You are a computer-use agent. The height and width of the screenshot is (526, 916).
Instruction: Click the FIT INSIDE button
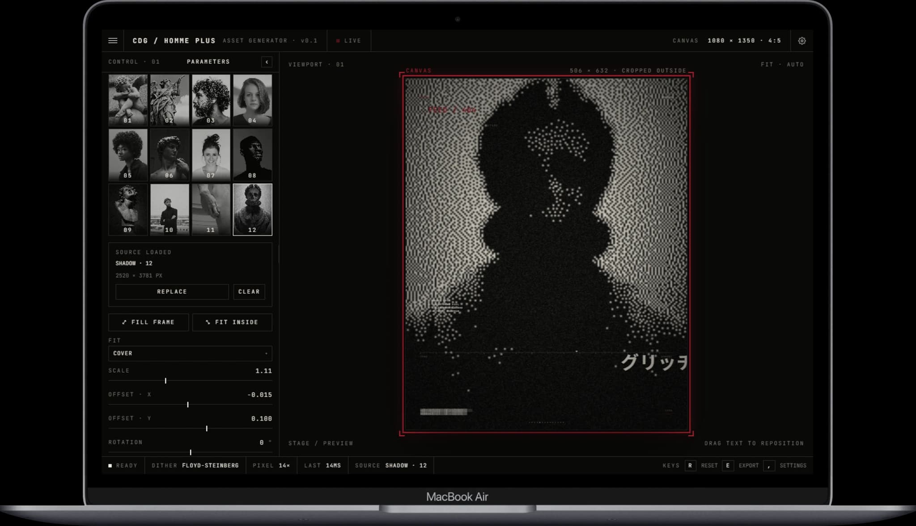[232, 322]
